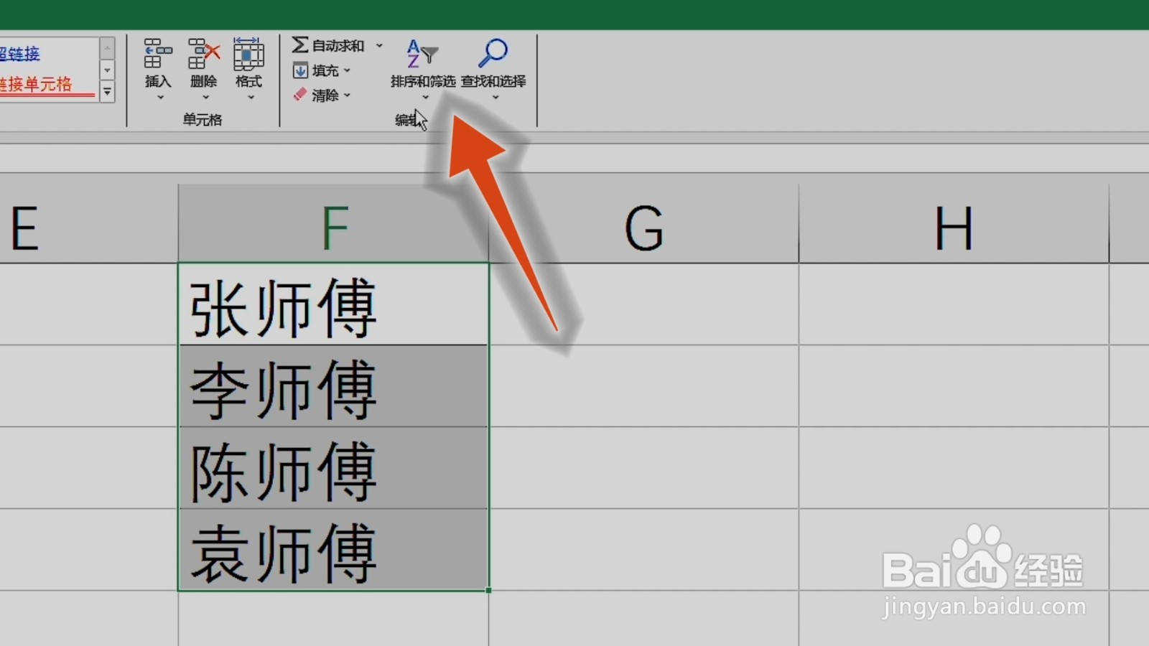The height and width of the screenshot is (646, 1149).
Task: Select column F header
Action: 334,224
